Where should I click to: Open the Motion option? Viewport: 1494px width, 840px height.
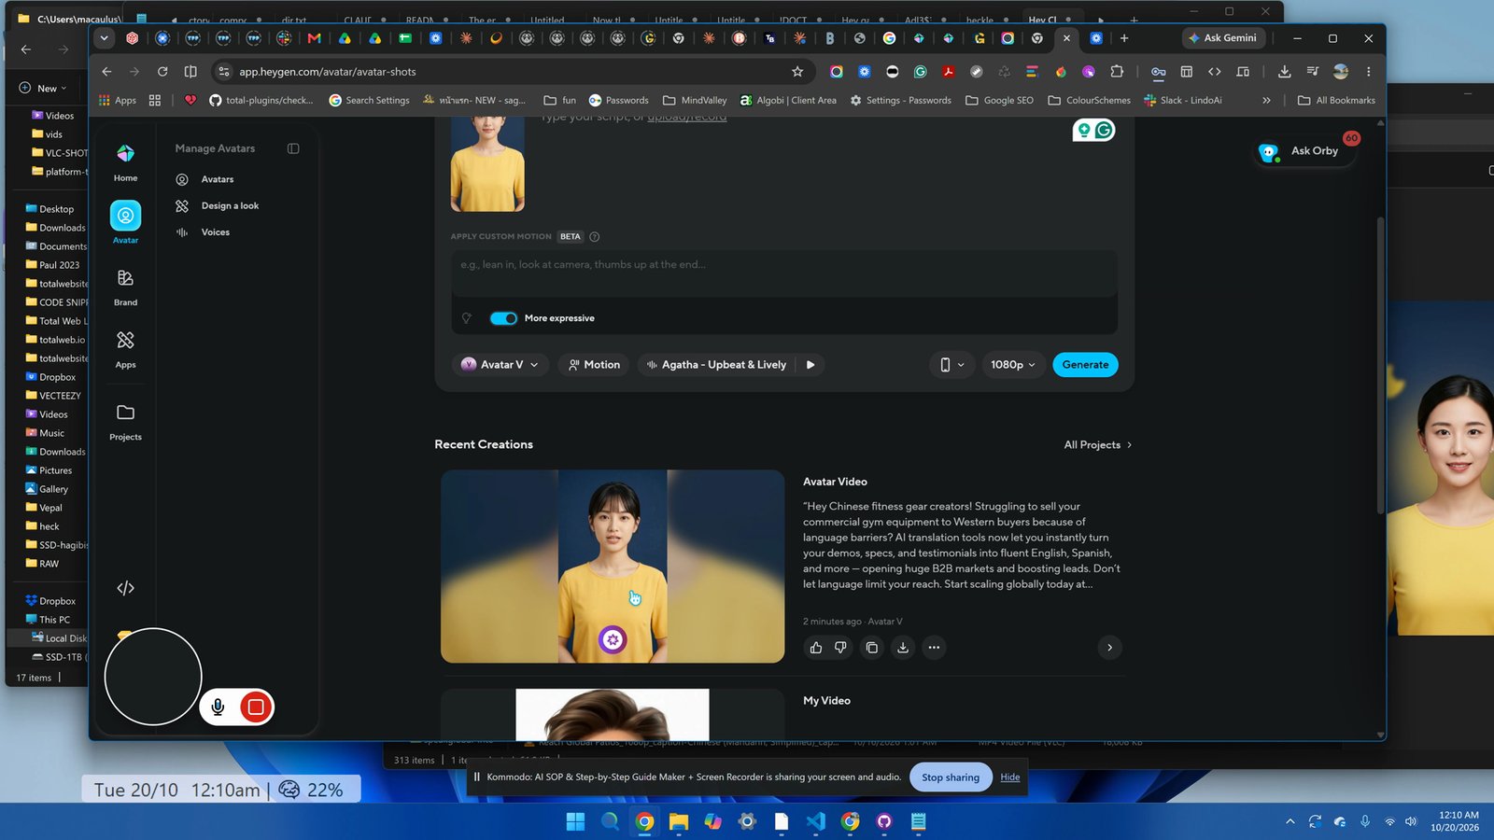click(x=594, y=365)
